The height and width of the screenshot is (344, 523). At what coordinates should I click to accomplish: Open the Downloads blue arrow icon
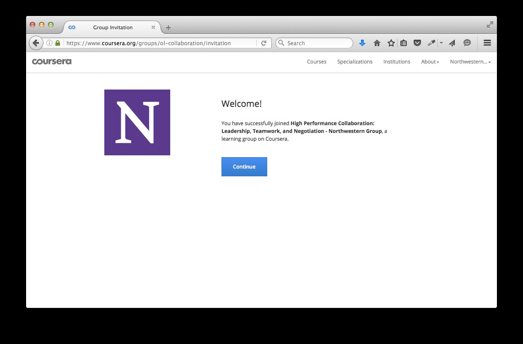(362, 43)
